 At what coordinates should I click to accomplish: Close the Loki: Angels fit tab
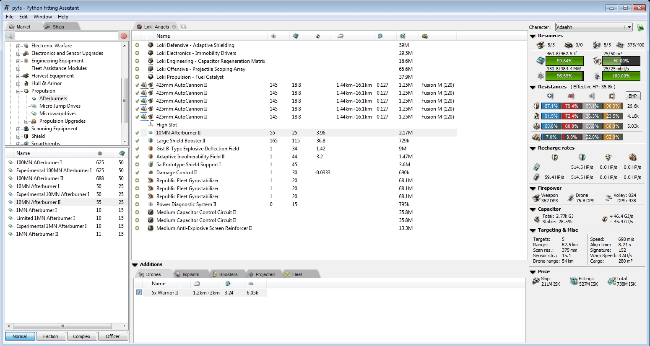point(174,27)
